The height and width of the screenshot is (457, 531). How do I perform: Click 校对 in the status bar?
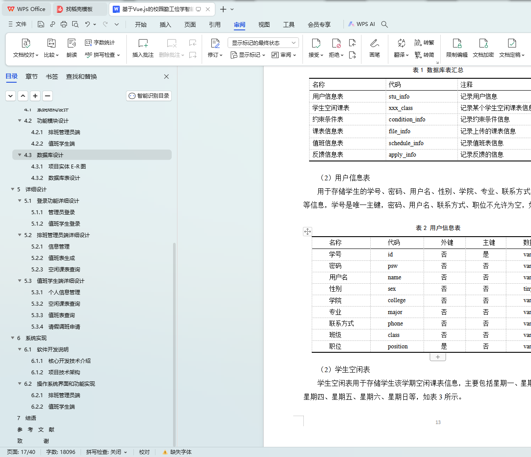coord(144,452)
